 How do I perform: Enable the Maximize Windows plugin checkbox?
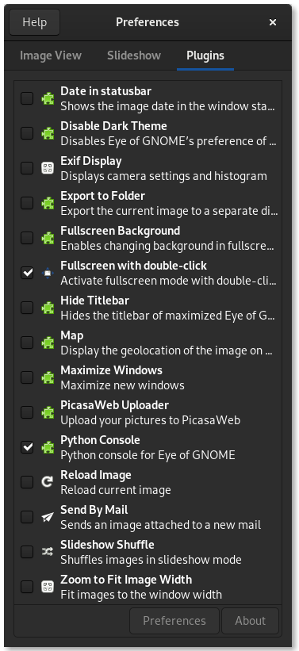(27, 377)
